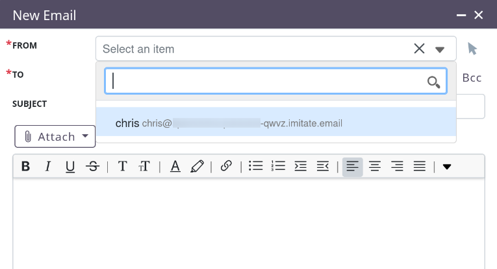Toggle justify text alignment
497x269 pixels.
coord(420,167)
